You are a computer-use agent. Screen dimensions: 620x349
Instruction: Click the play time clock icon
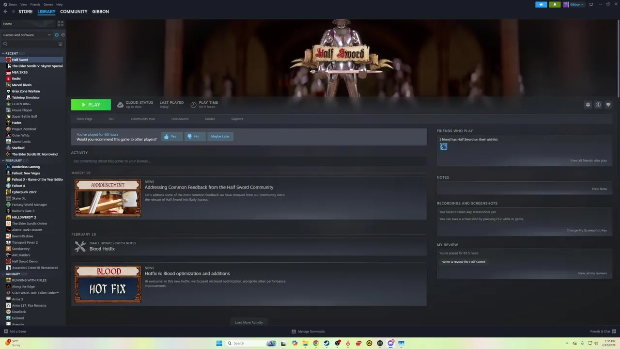(193, 105)
